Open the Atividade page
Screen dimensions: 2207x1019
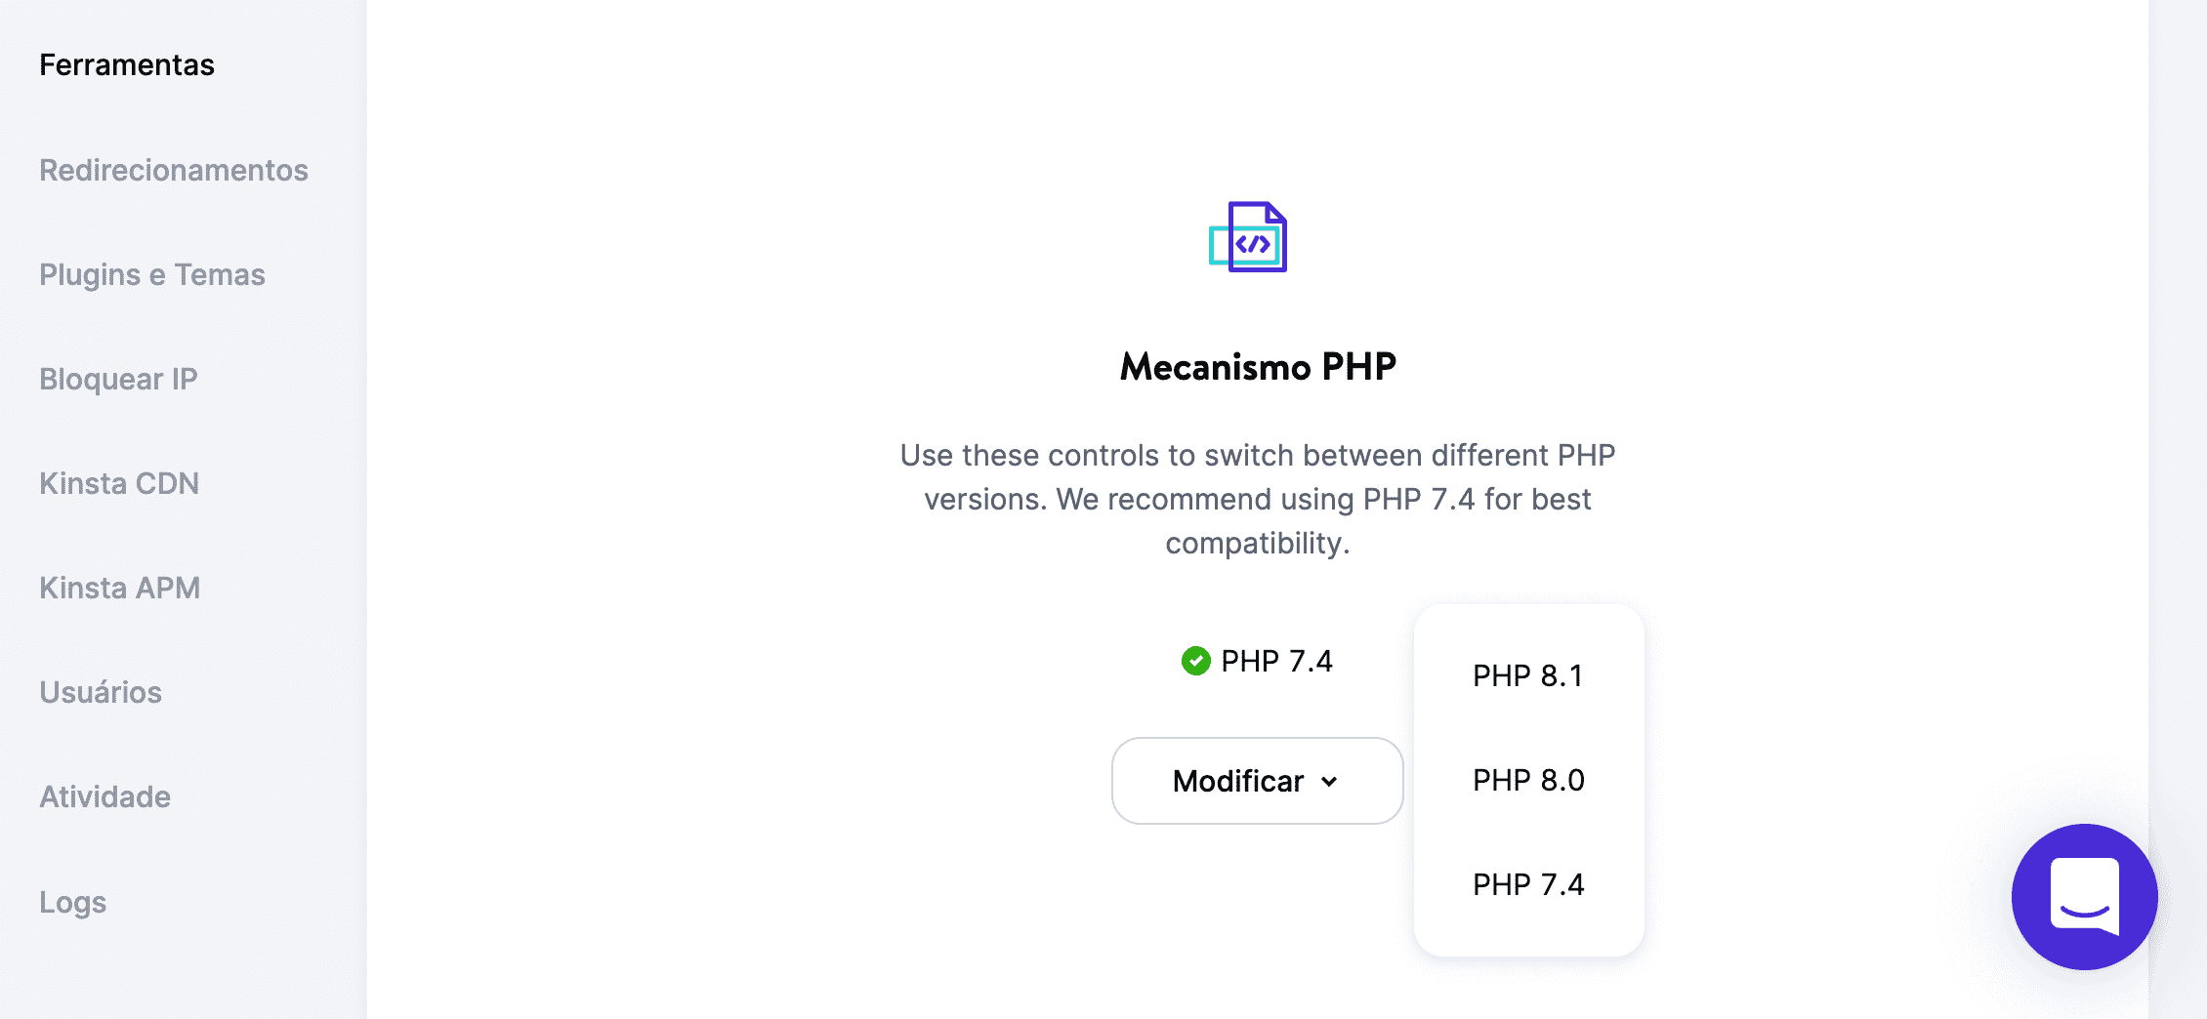coord(104,796)
